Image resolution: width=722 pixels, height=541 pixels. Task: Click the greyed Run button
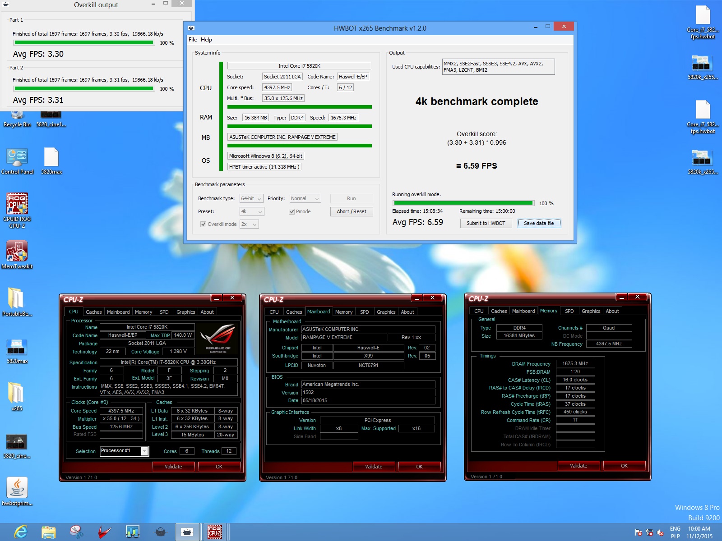(x=352, y=198)
